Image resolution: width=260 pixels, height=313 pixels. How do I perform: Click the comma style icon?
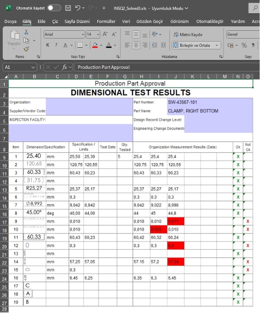coord(253,45)
